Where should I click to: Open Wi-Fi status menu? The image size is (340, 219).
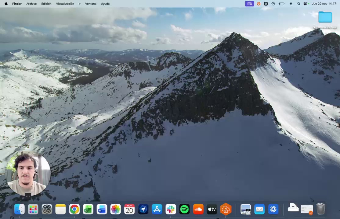coord(291,4)
